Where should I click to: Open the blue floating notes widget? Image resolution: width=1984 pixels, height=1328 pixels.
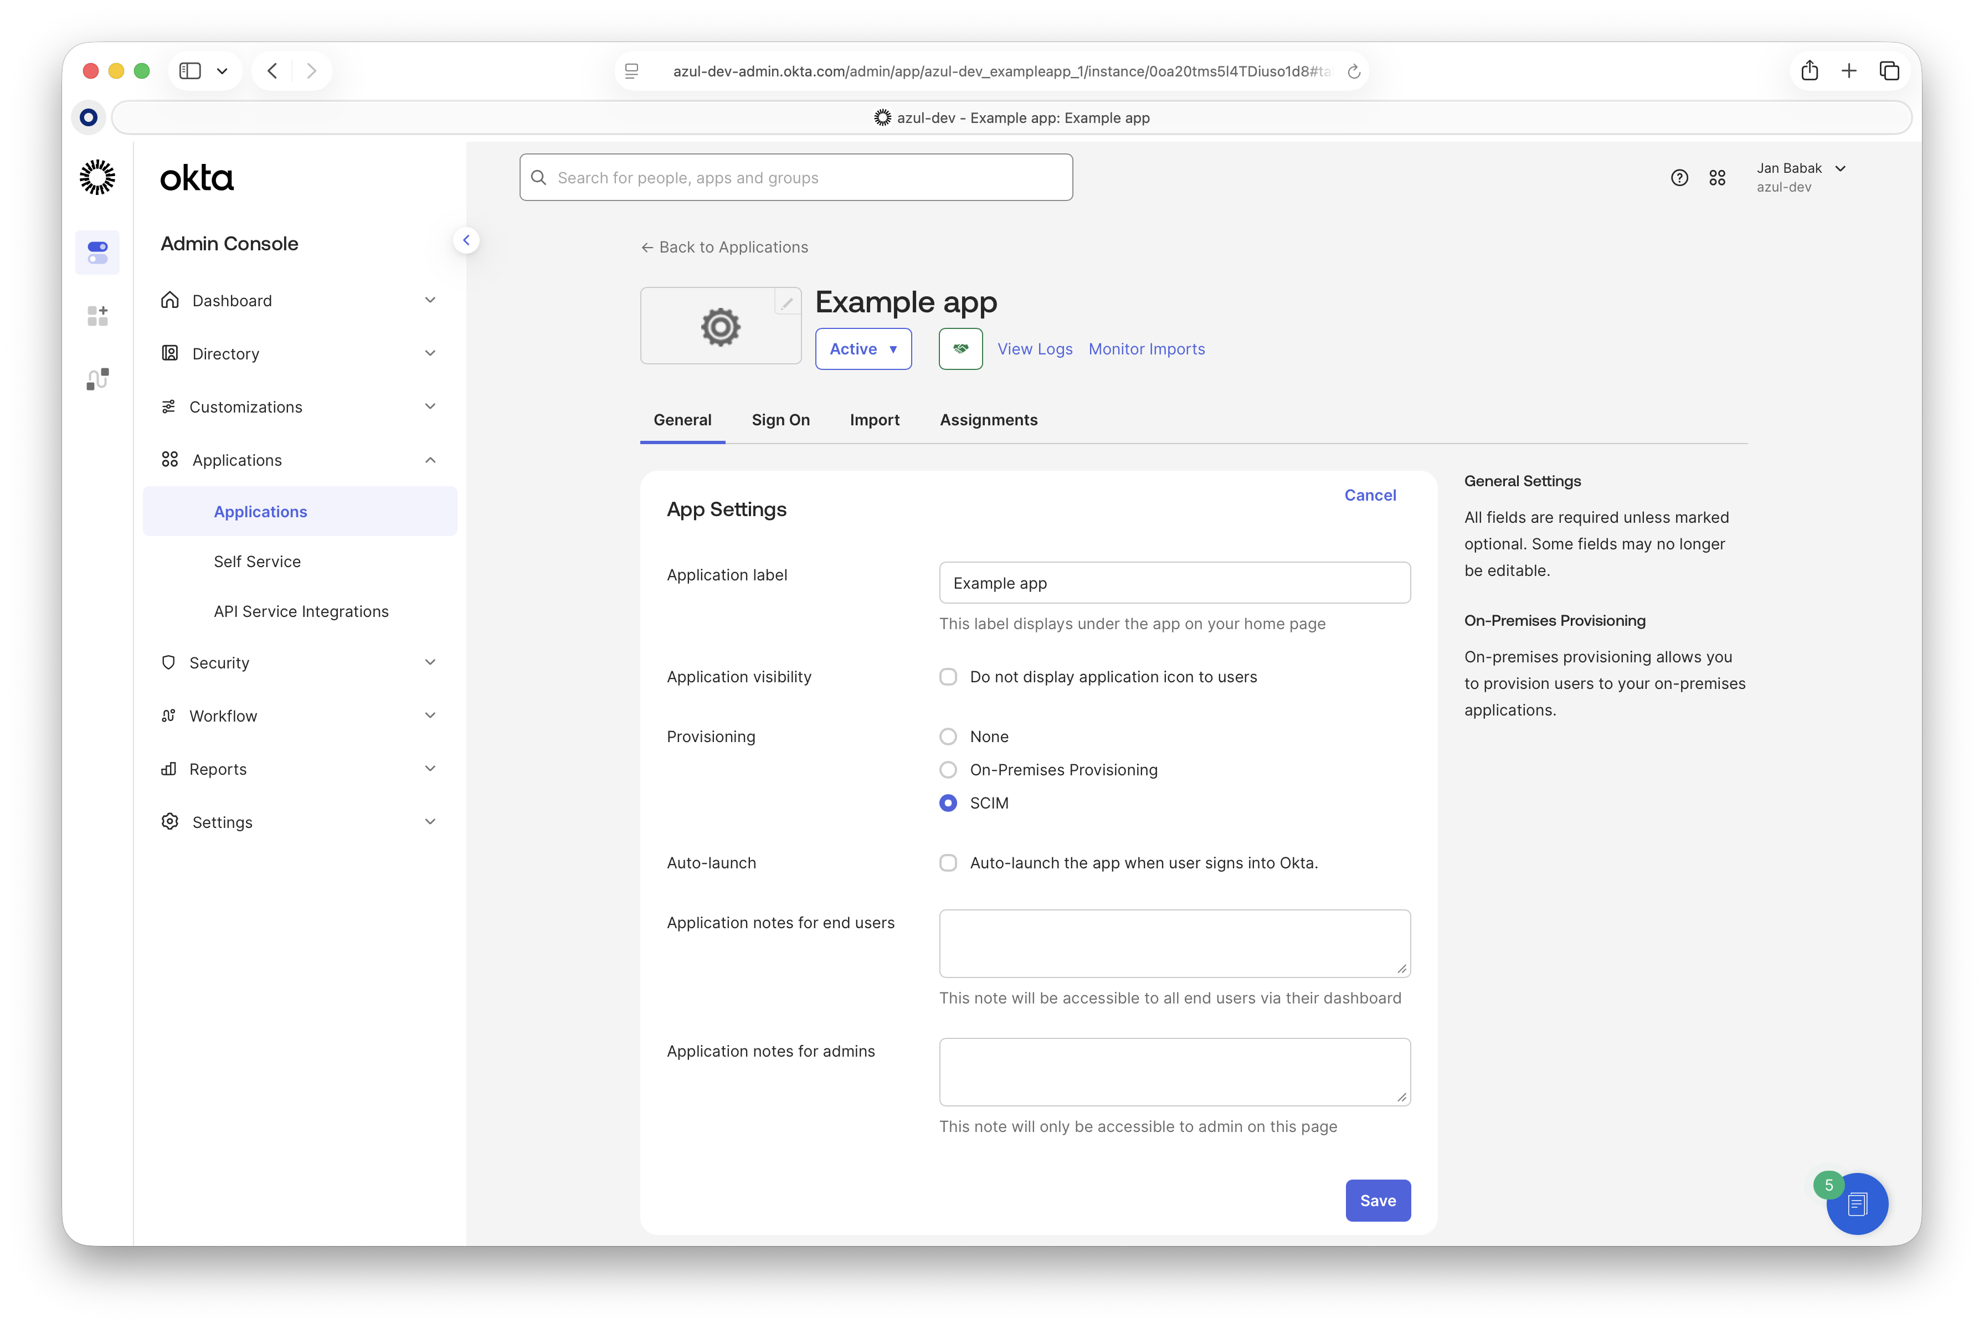1857,1203
